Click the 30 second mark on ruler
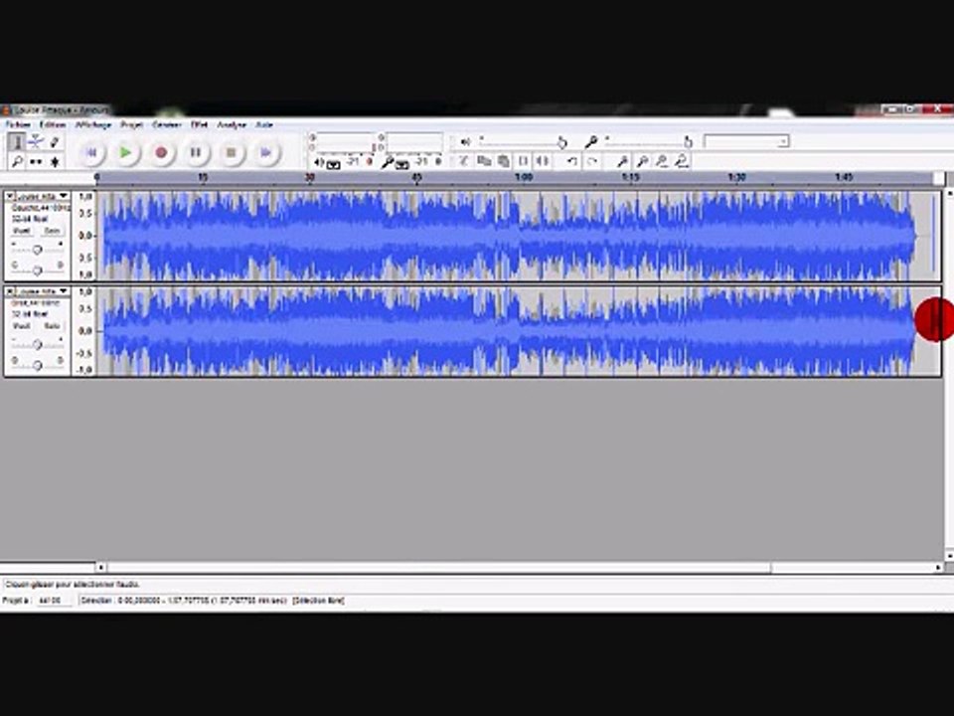 click(x=310, y=178)
